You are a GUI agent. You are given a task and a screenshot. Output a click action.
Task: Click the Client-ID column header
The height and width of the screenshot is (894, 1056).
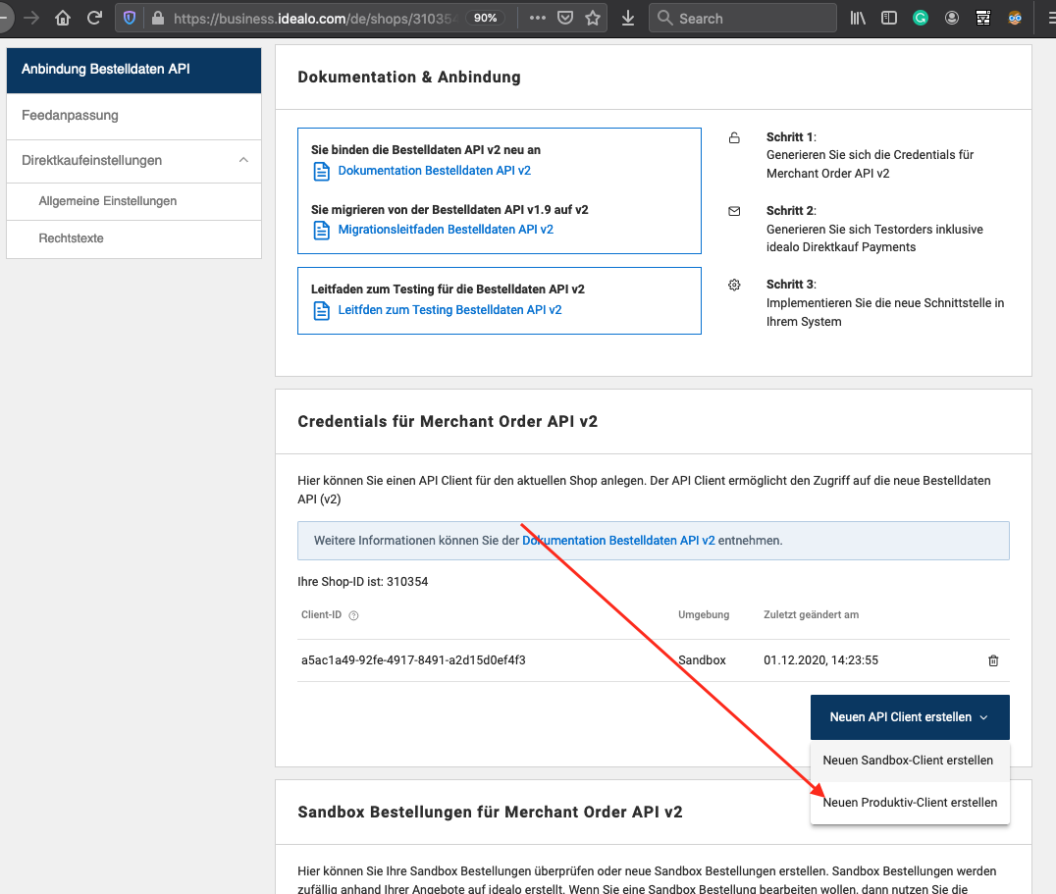pyautogui.click(x=321, y=614)
